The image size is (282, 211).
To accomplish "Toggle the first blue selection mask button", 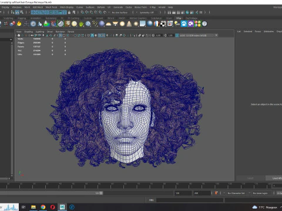I will pyautogui.click(x=33, y=12).
